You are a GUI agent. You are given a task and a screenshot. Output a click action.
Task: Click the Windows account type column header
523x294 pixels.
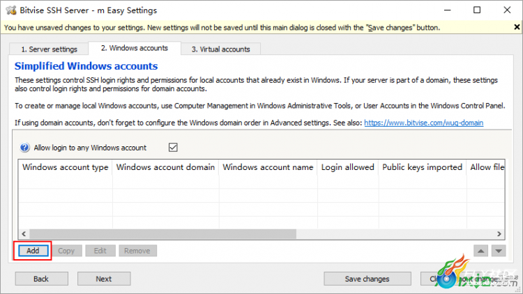click(x=66, y=167)
